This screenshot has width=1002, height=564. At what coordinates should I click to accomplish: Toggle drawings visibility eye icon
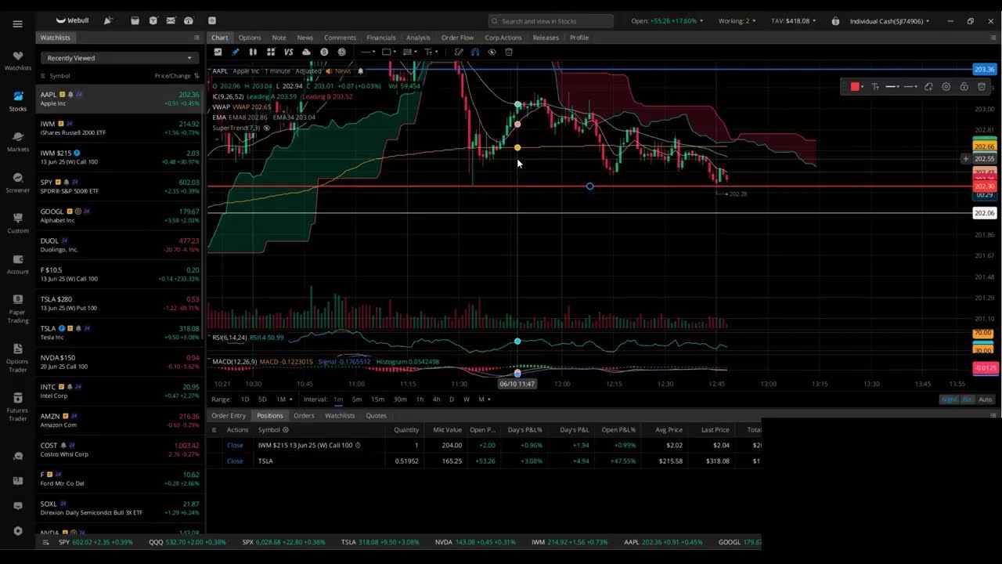pyautogui.click(x=492, y=52)
